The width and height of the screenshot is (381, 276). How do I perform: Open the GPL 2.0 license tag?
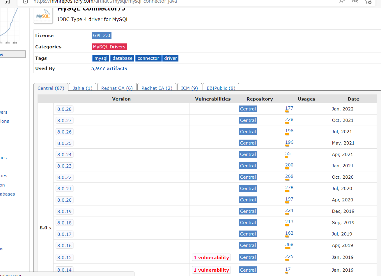click(102, 36)
